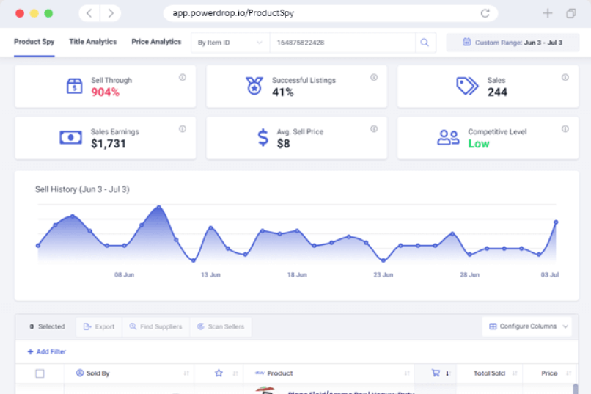Click the browser reload icon

(x=485, y=13)
